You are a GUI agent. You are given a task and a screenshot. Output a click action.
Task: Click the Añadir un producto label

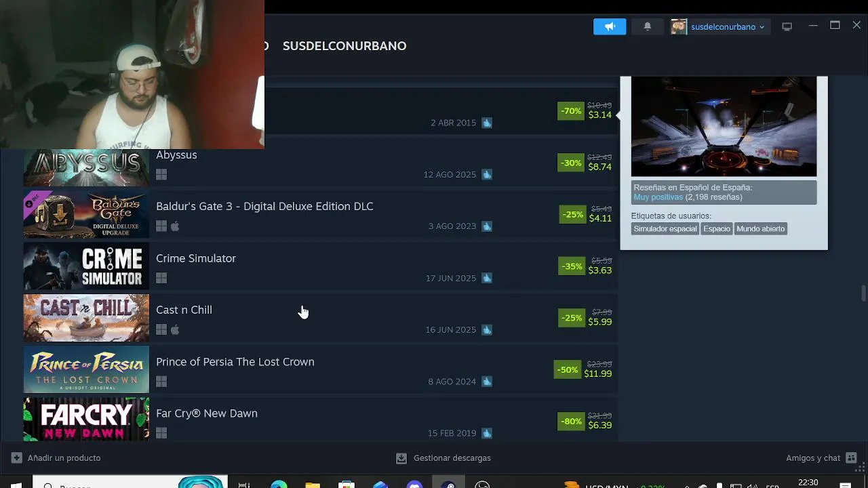[x=64, y=458]
